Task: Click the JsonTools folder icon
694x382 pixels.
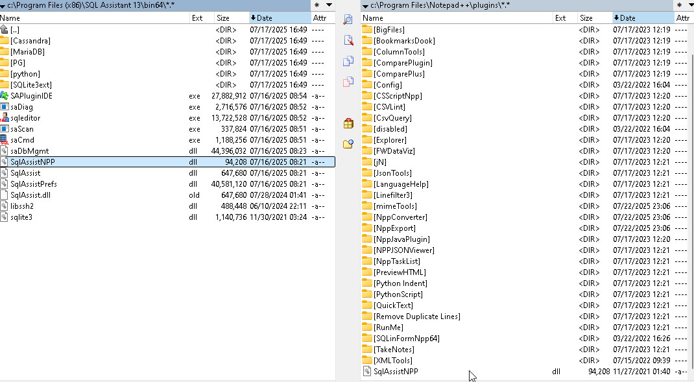Action: coord(367,173)
